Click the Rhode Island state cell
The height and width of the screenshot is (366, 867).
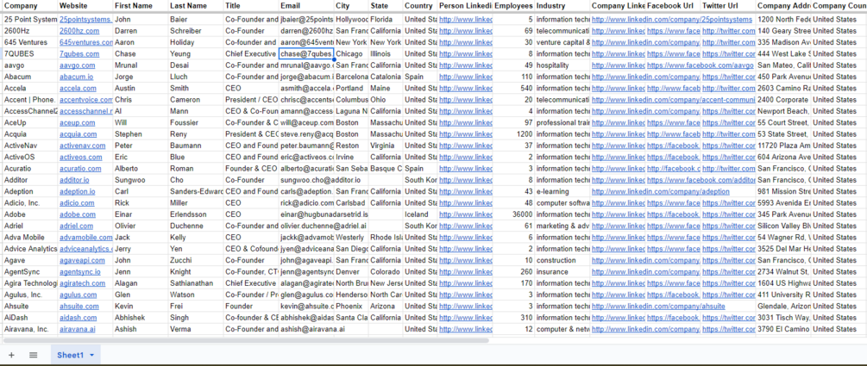(386, 238)
